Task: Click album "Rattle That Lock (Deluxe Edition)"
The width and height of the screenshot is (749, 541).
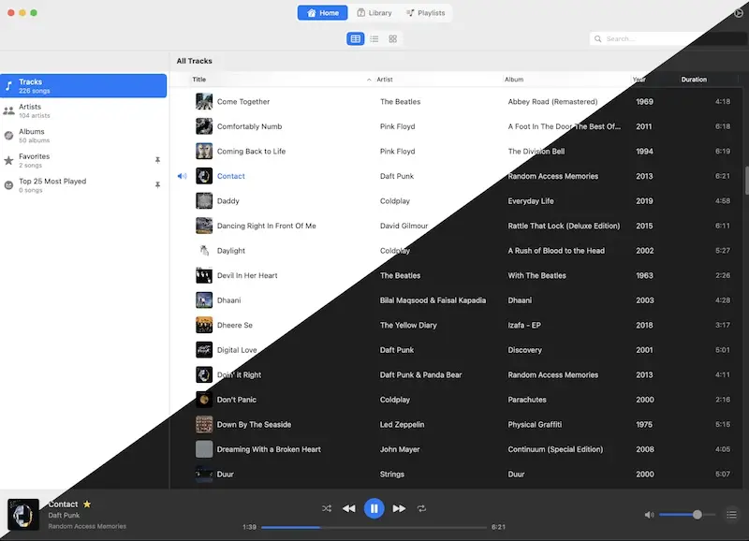Action: 564,226
